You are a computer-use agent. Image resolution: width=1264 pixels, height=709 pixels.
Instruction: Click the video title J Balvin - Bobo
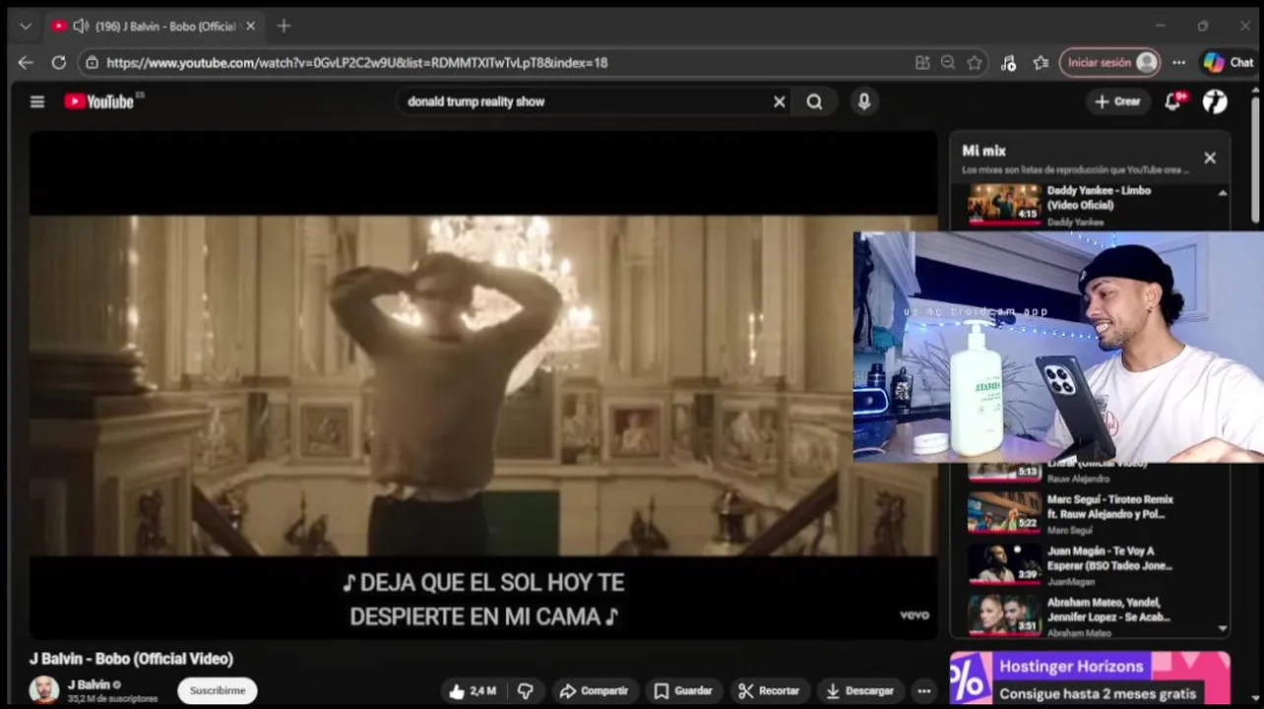131,659
